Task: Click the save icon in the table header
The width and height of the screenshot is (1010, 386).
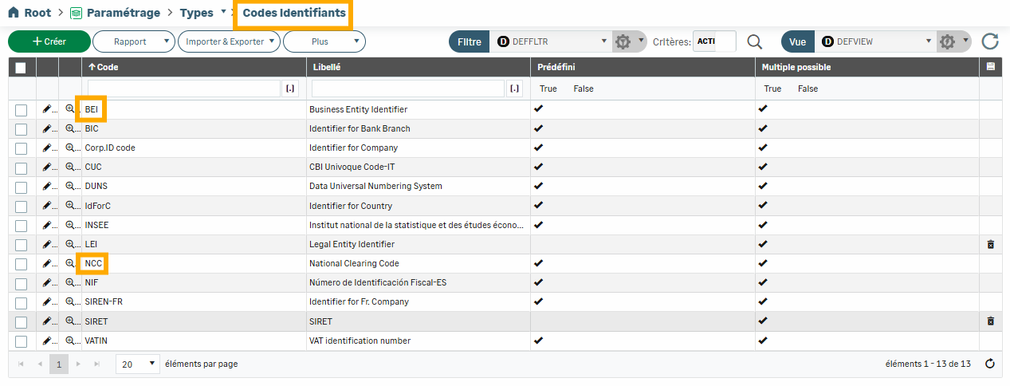Action: tap(990, 67)
